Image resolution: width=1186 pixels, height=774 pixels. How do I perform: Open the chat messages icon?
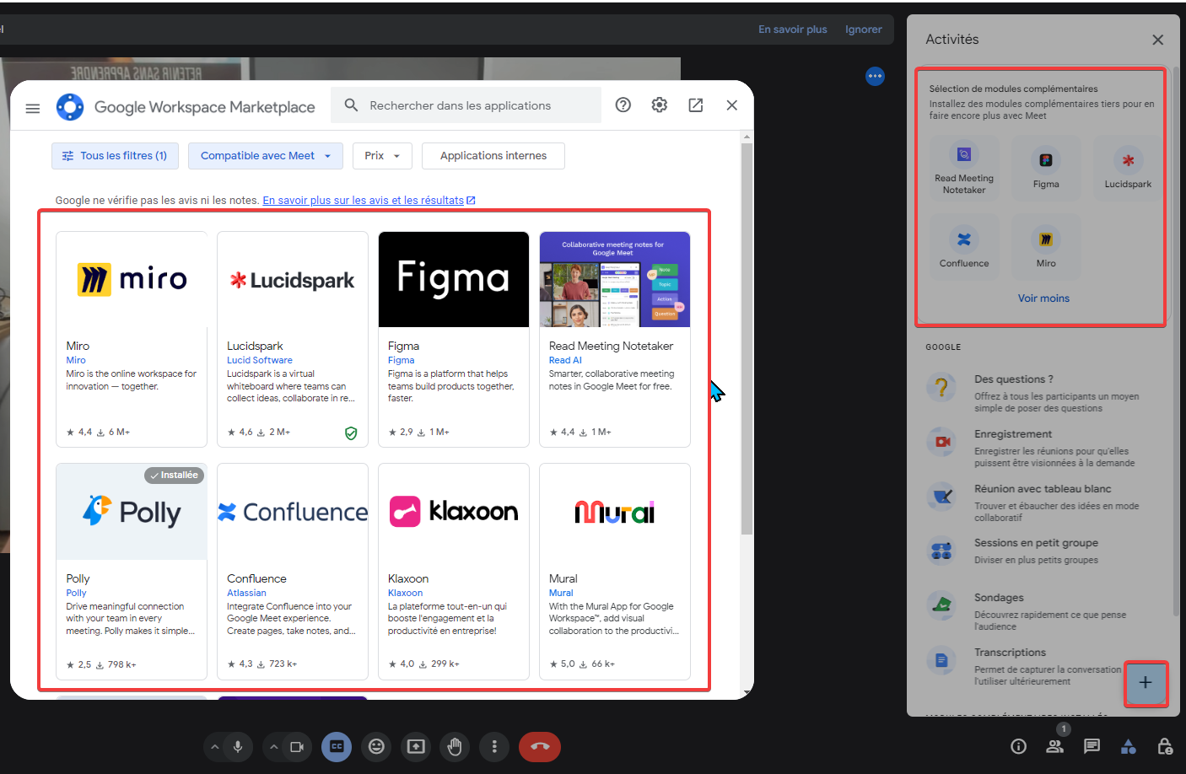pos(1092,746)
